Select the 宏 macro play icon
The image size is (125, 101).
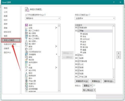click(26, 65)
